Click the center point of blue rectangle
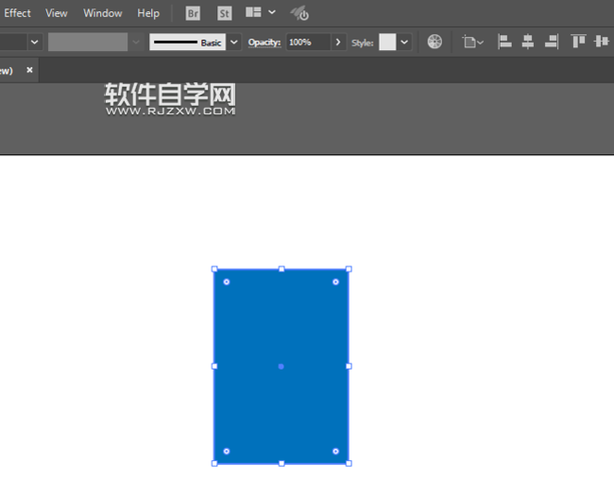Screen dimensions: 614x500 (x=281, y=367)
